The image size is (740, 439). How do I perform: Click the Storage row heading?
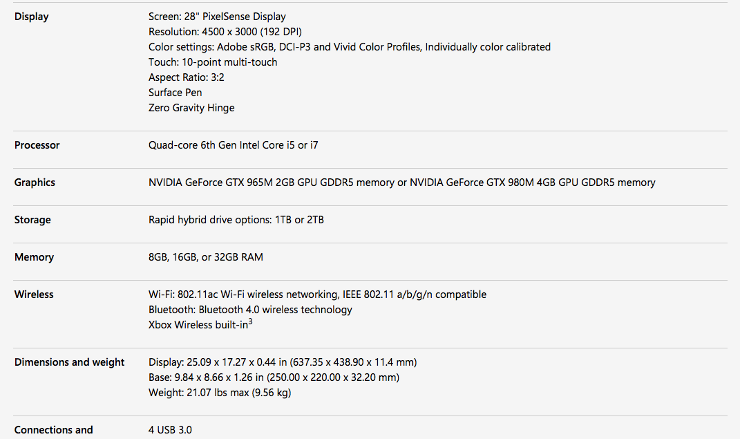(32, 220)
